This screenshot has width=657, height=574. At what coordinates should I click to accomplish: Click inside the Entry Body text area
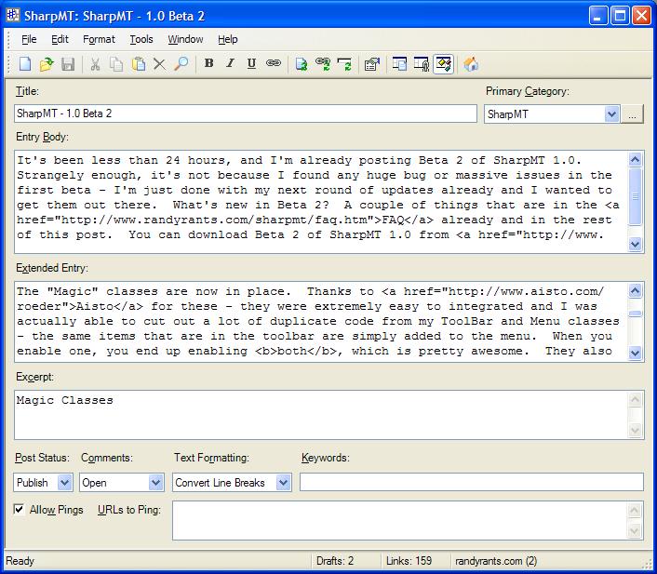(x=321, y=202)
